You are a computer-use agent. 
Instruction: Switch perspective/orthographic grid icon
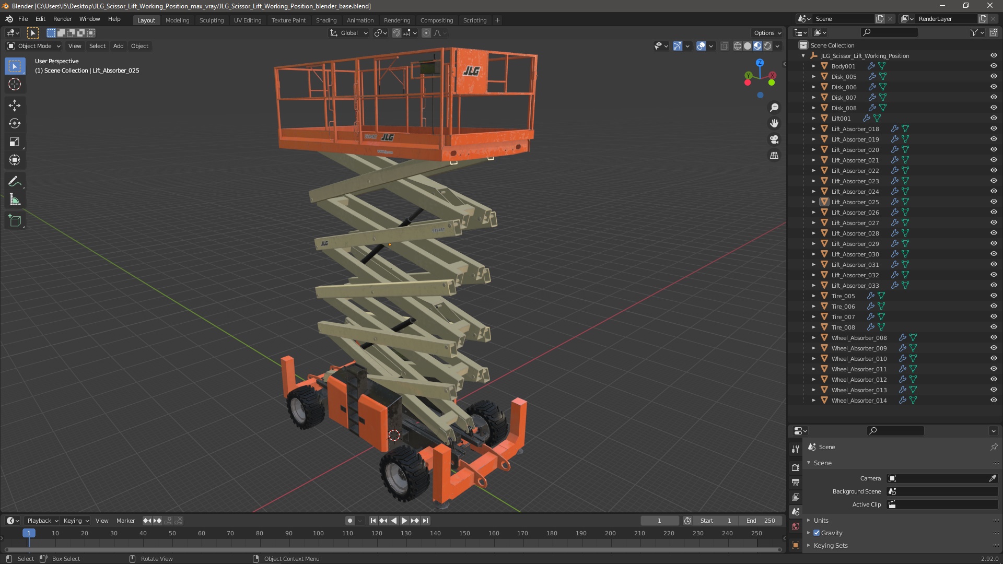pyautogui.click(x=774, y=156)
